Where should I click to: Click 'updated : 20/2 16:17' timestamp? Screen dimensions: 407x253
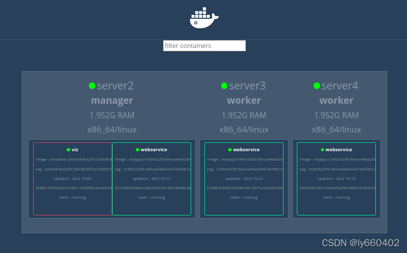(152, 179)
